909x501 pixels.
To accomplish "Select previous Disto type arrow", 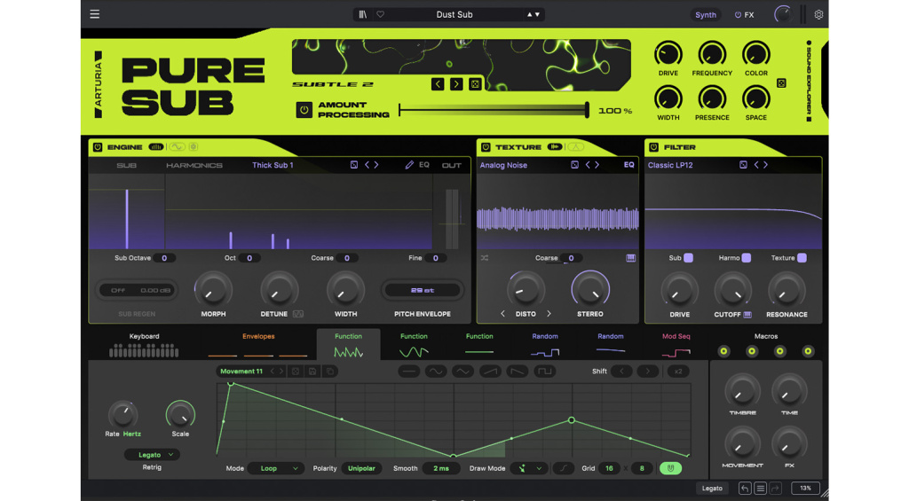I will coord(502,314).
